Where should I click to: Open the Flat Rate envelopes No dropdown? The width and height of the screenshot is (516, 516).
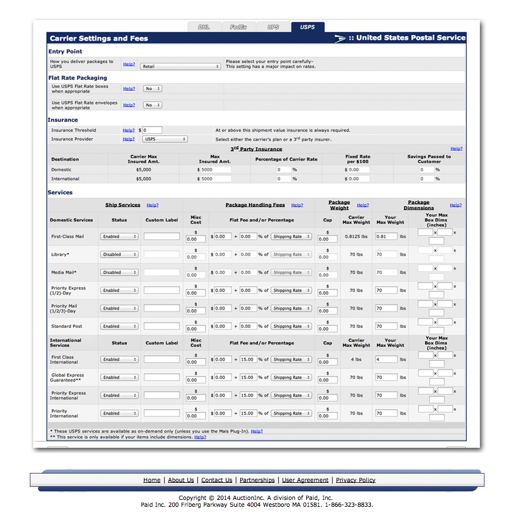tap(153, 105)
